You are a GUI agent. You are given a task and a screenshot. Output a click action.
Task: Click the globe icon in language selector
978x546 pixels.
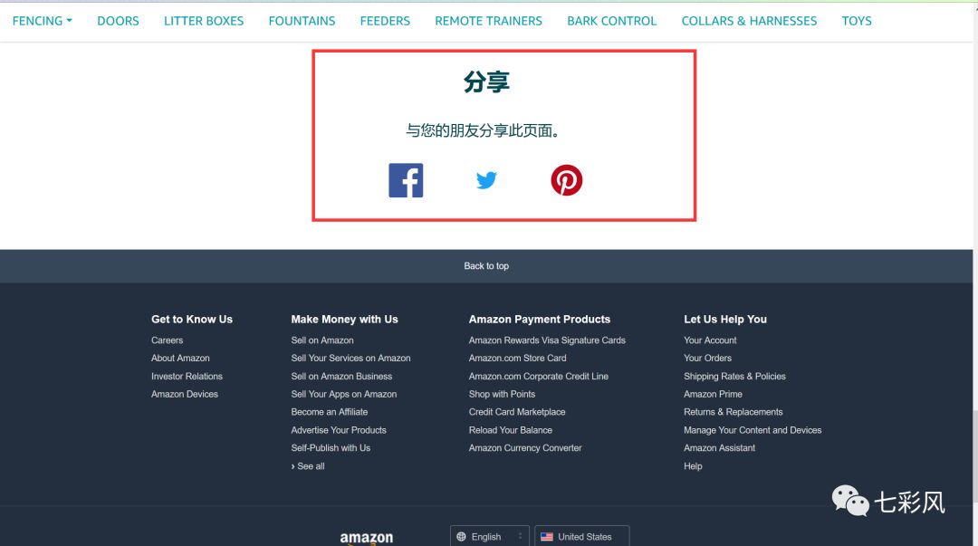click(462, 537)
